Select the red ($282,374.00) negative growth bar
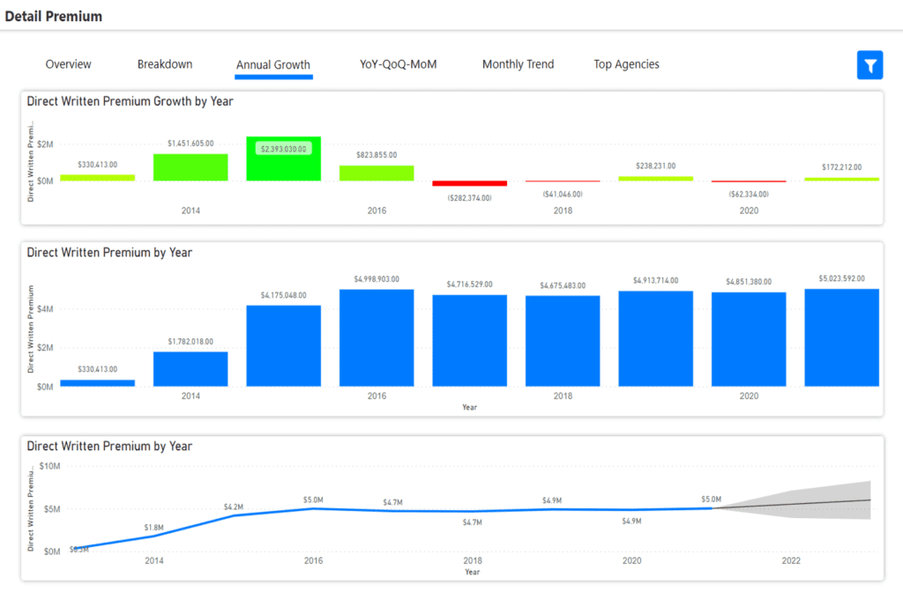The height and width of the screenshot is (592, 903). [x=470, y=183]
